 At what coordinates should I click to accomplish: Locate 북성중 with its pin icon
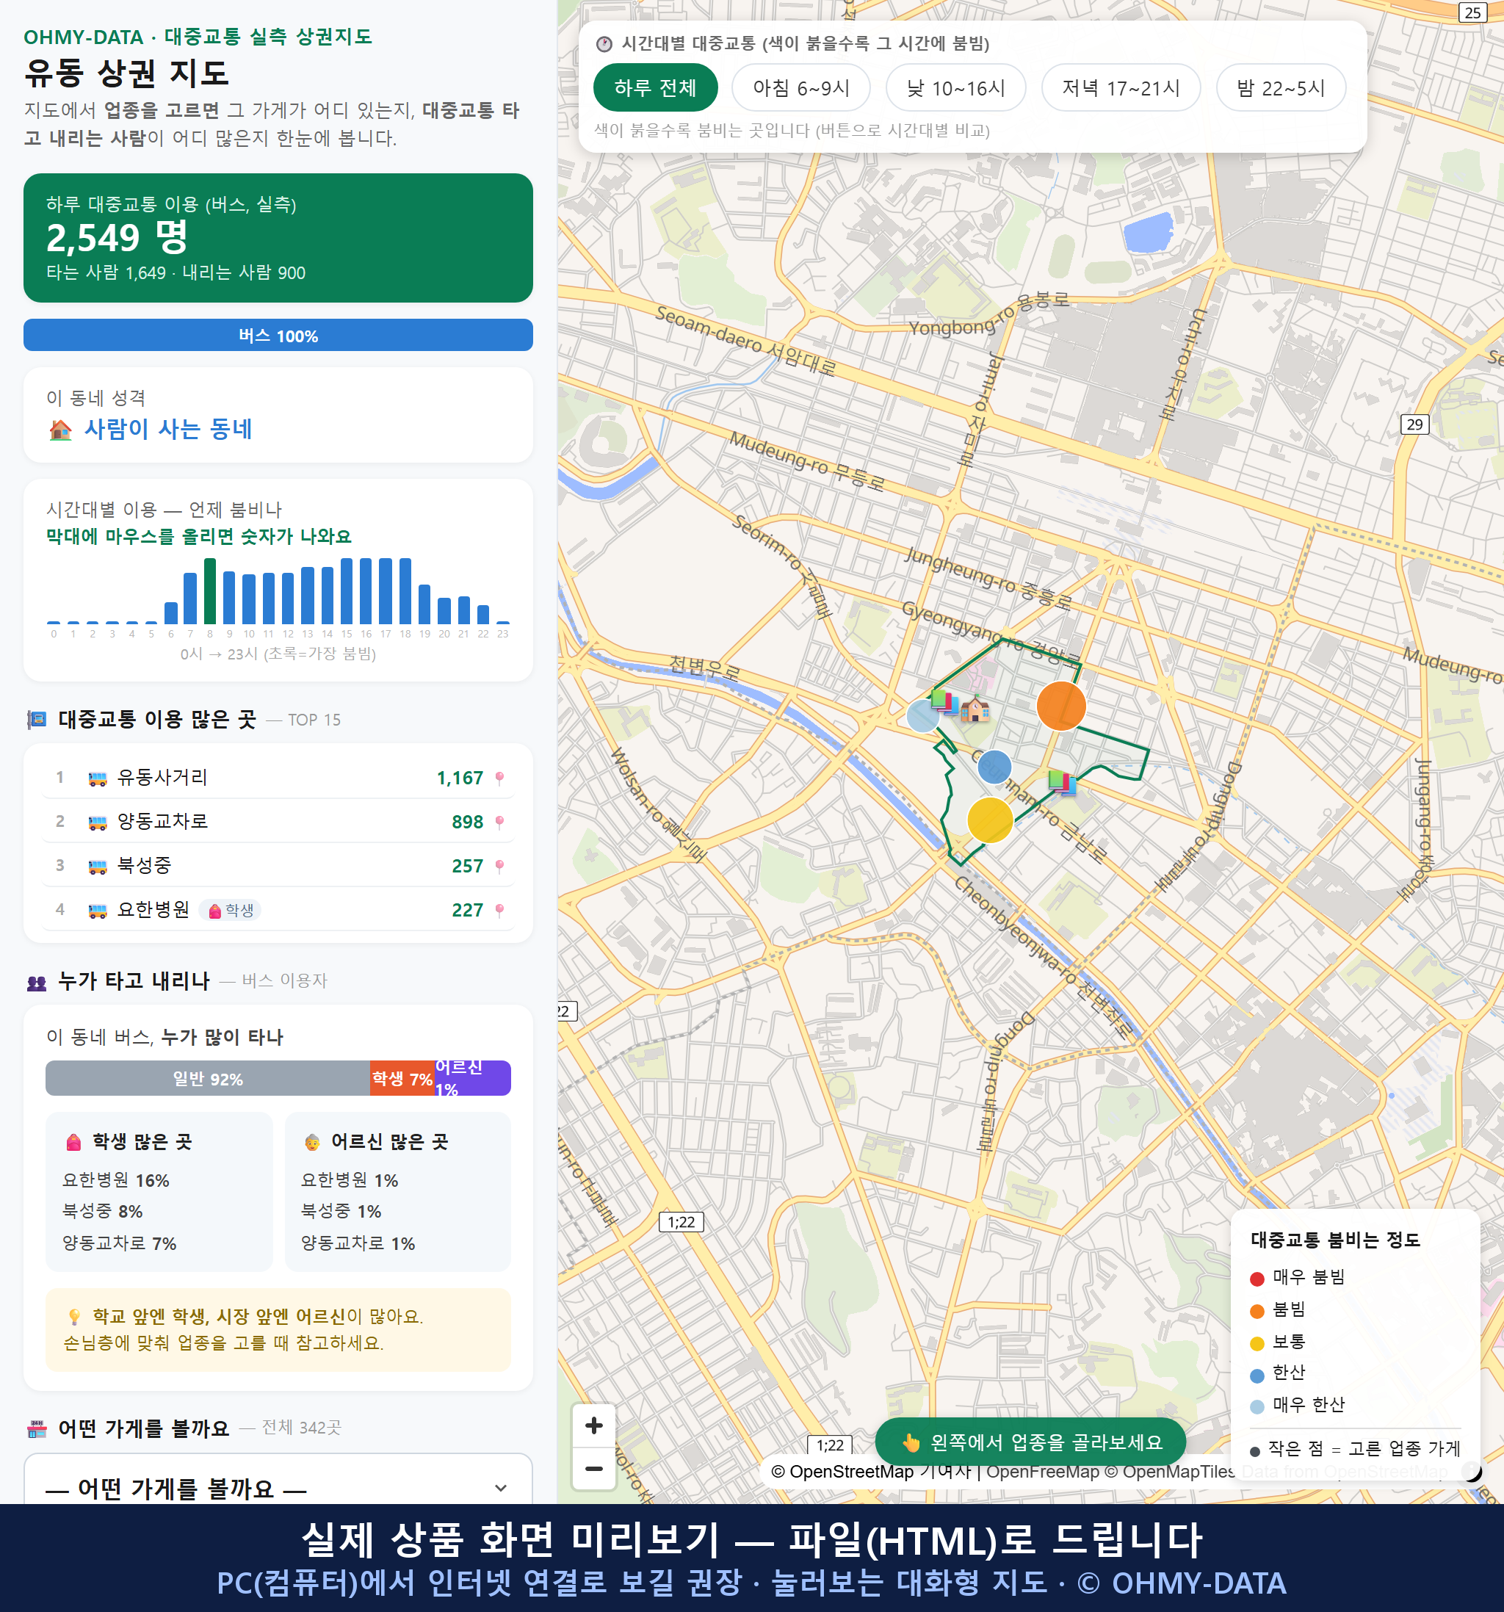pyautogui.click(x=499, y=866)
